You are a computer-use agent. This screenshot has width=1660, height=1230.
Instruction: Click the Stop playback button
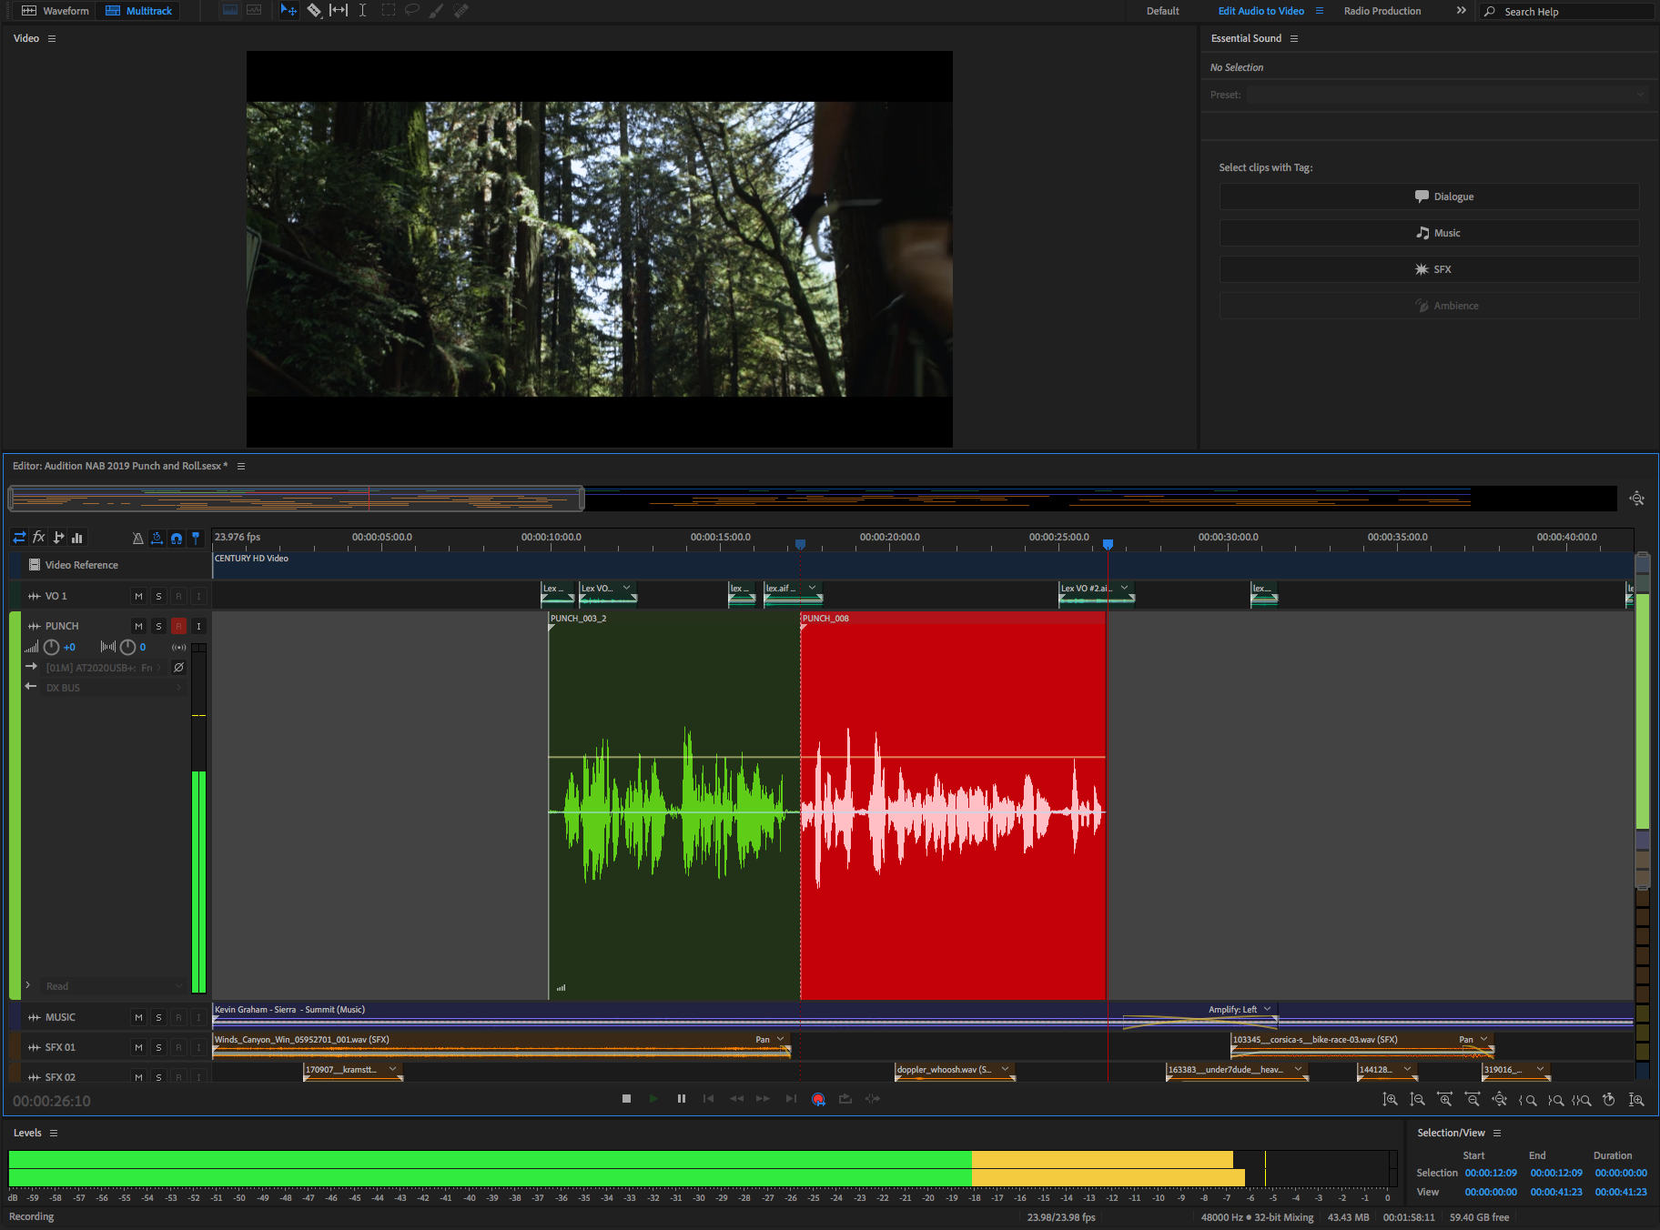click(626, 1099)
